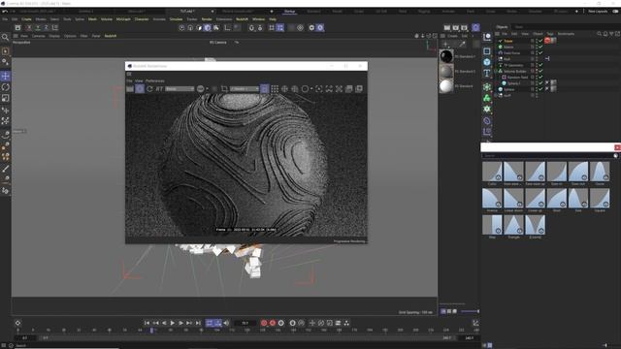The height and width of the screenshot is (349, 621).
Task: Click the dotted grid icon in RenderView toolbar
Action: click(275, 89)
